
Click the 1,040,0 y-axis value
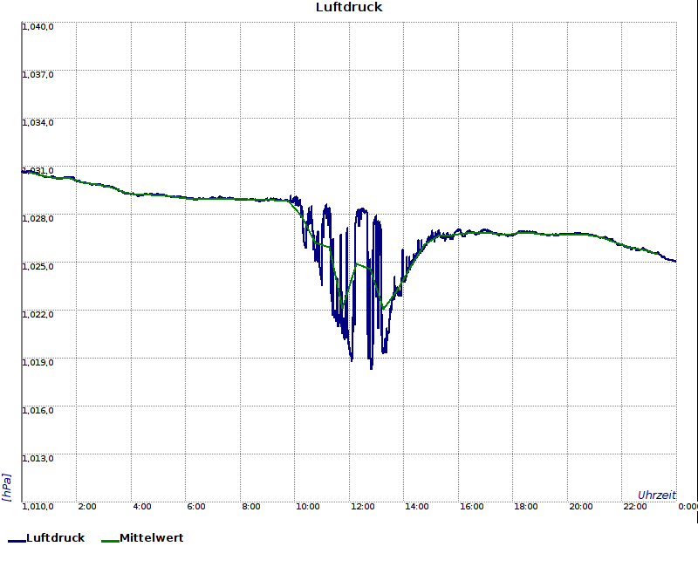click(x=38, y=27)
